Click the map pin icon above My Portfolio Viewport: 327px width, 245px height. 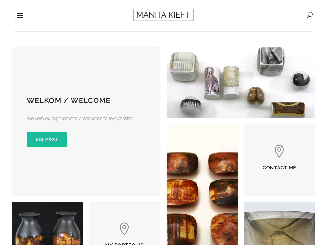[124, 229]
